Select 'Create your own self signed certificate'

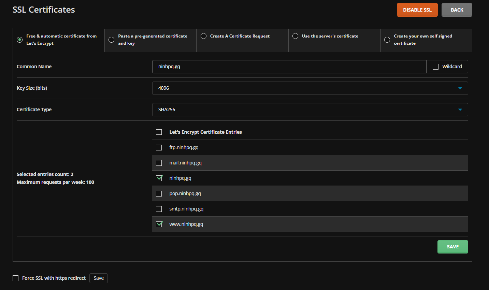pos(387,40)
